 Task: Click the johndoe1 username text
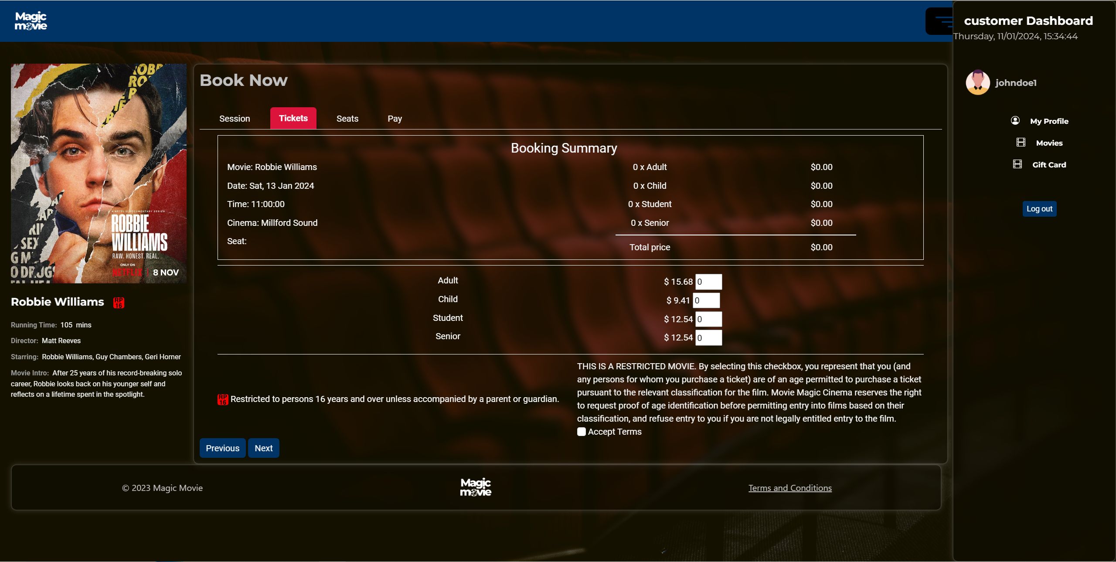click(1016, 83)
